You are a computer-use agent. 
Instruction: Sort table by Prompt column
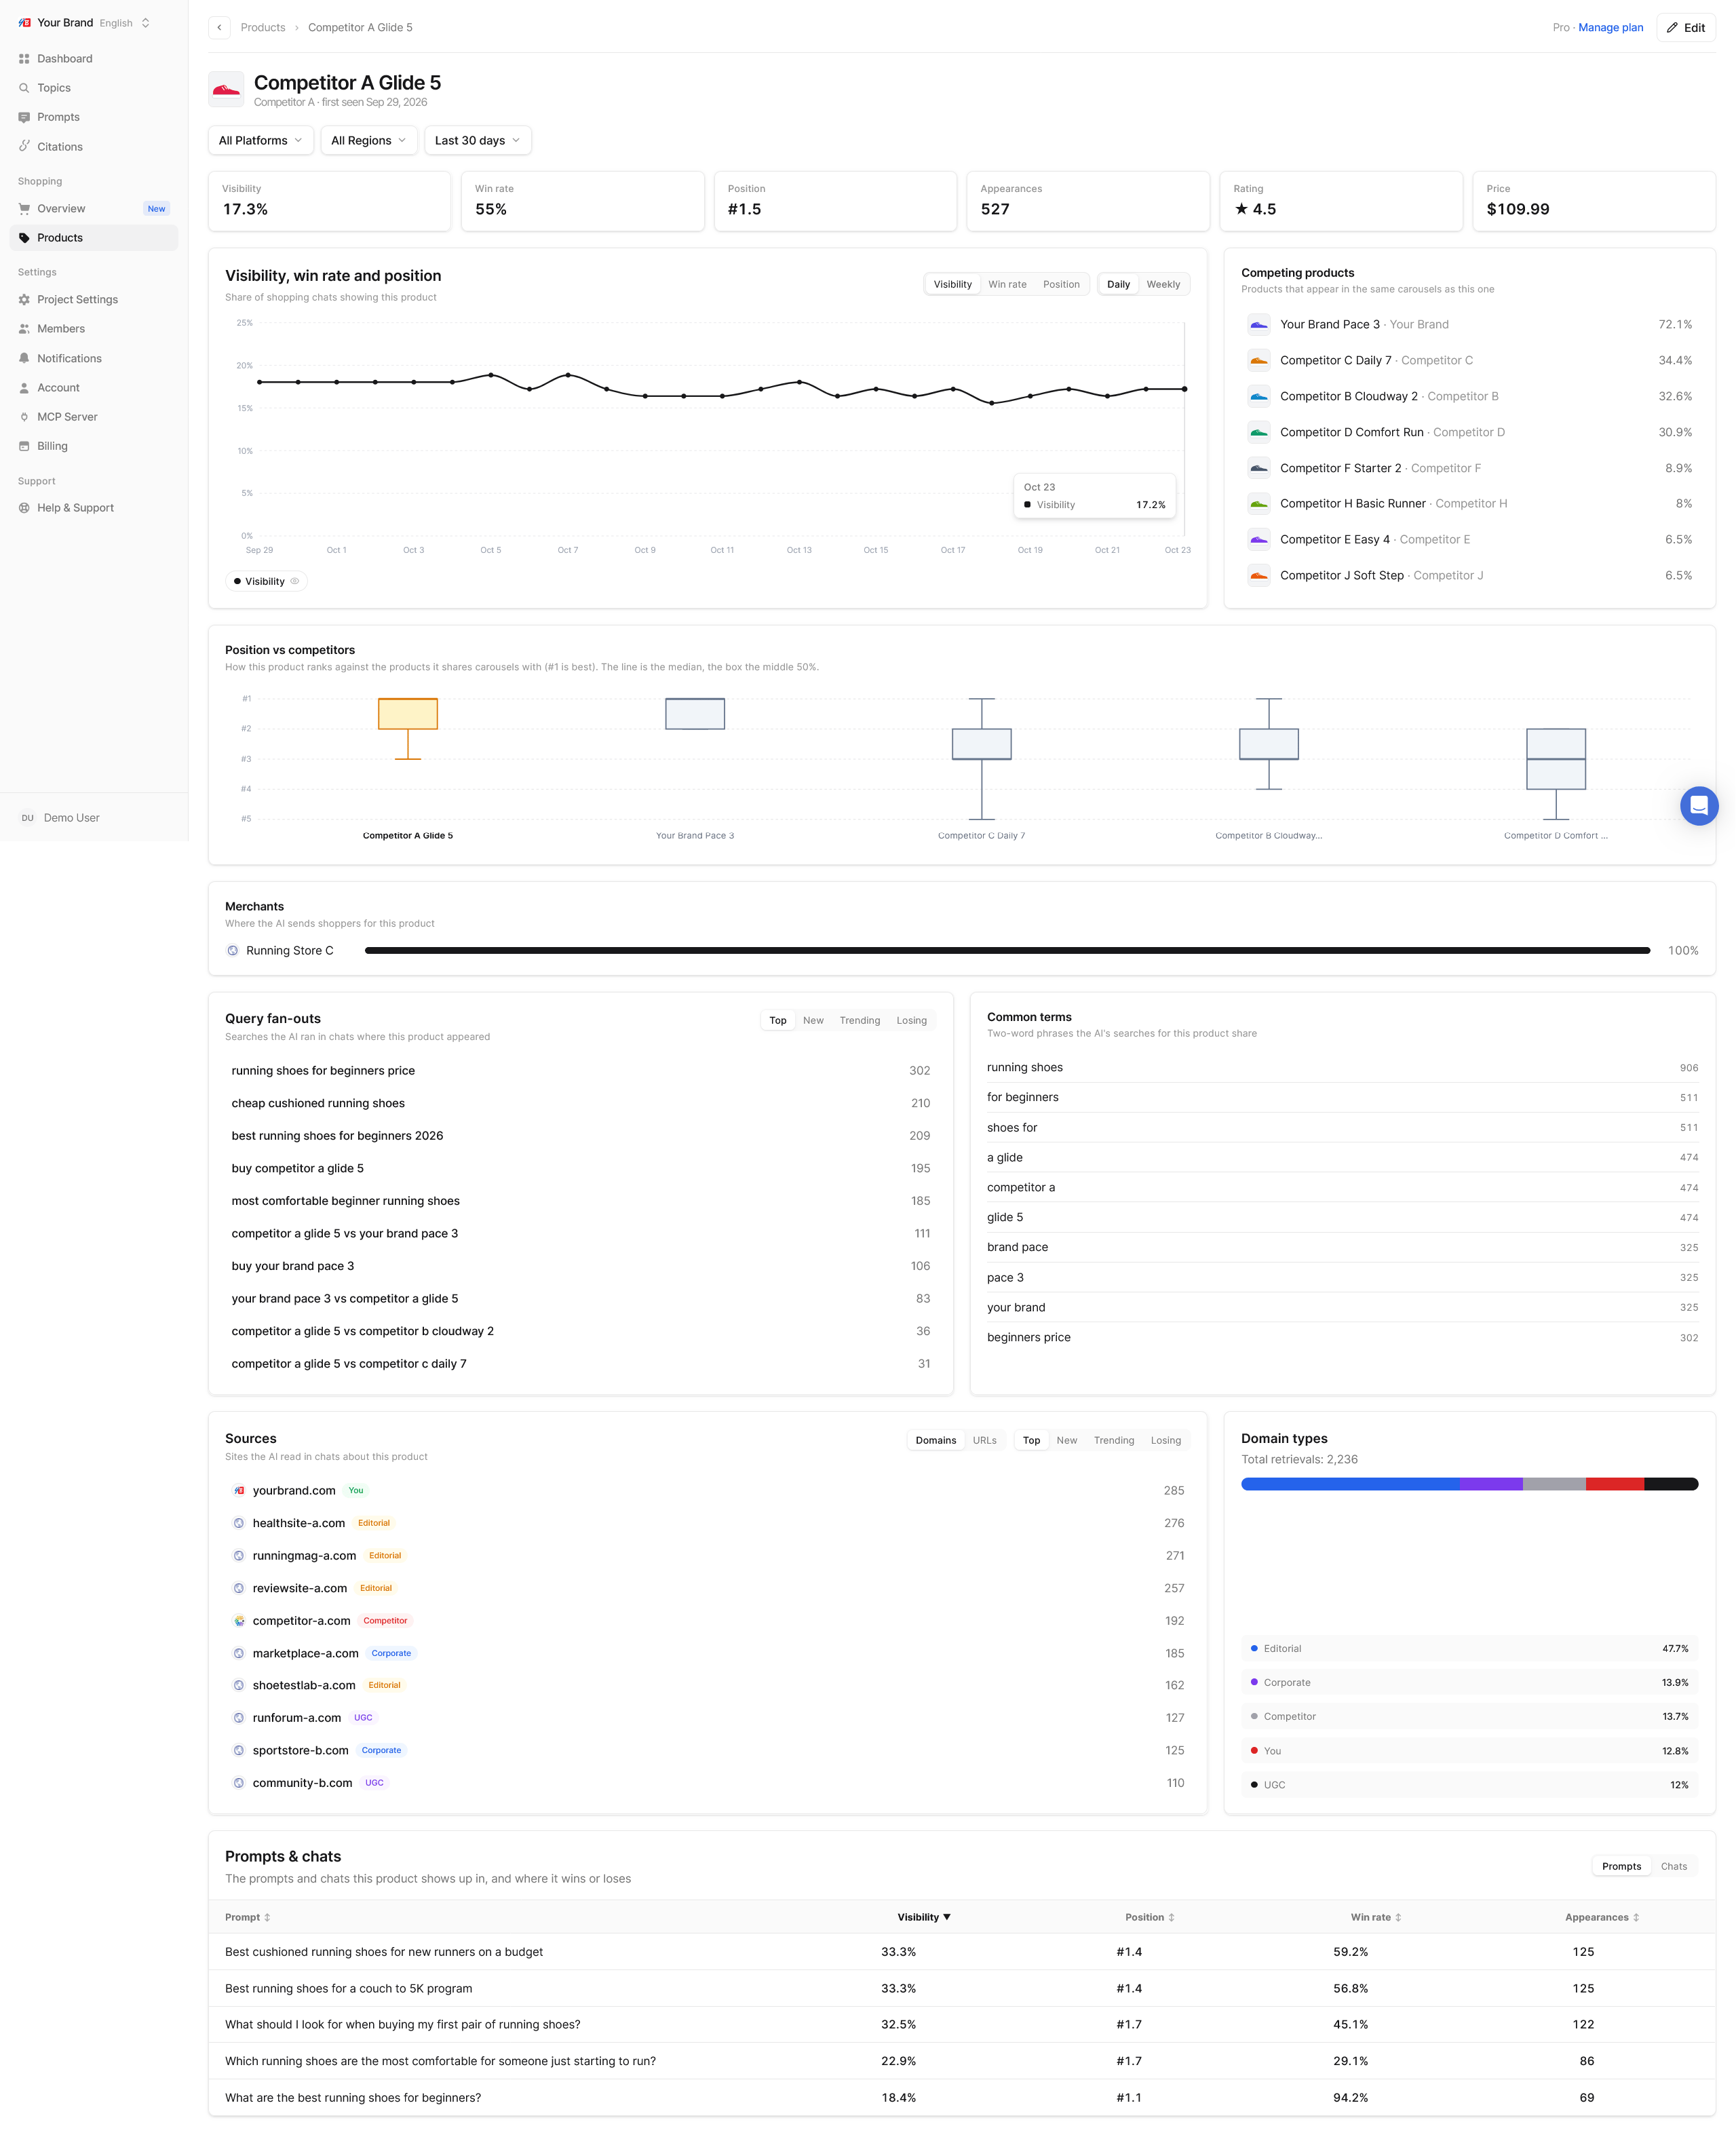(247, 1918)
